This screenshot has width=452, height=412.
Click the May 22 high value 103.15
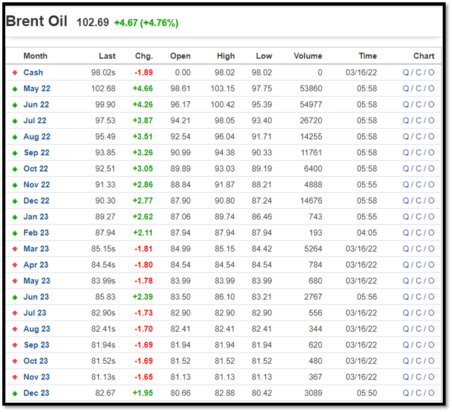click(223, 88)
